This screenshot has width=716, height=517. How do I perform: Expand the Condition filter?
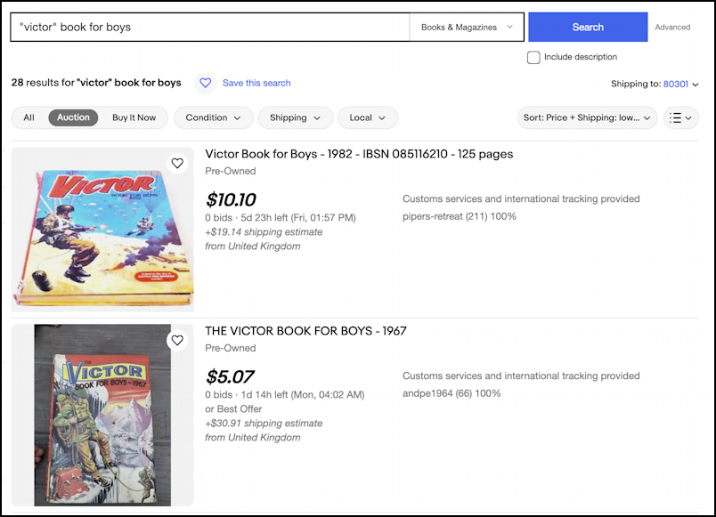tap(213, 117)
